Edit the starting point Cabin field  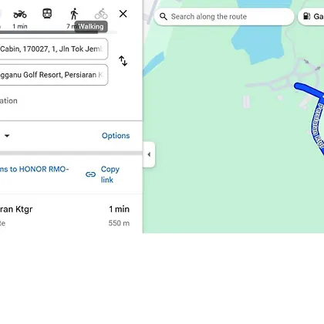pos(54,49)
